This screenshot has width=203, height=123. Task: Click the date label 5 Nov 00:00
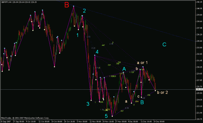click(x=82, y=121)
